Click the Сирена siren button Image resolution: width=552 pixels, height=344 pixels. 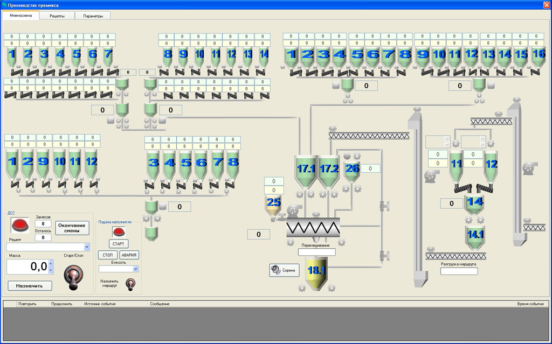[284, 270]
